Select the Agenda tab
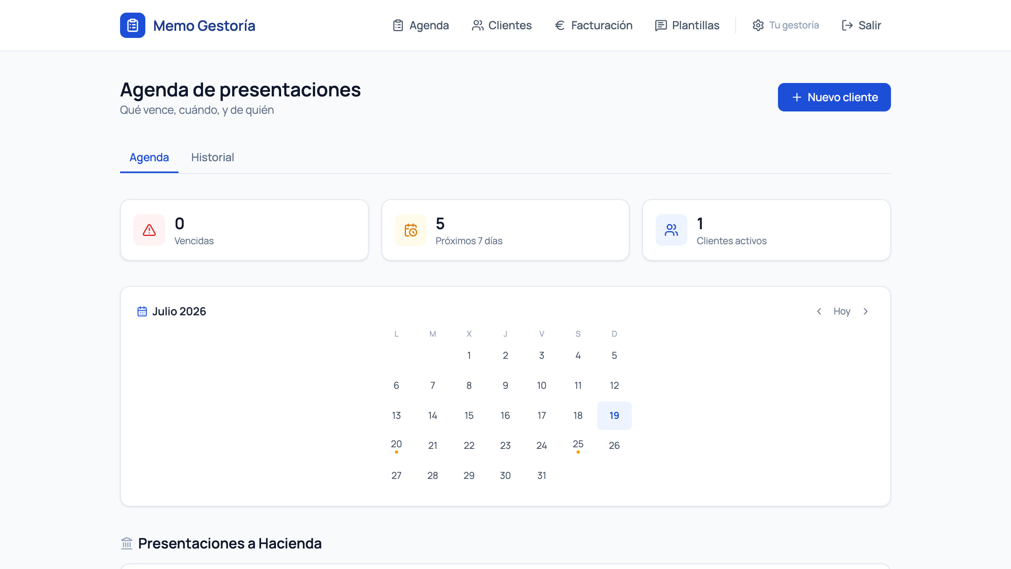This screenshot has width=1011, height=569. tap(149, 157)
